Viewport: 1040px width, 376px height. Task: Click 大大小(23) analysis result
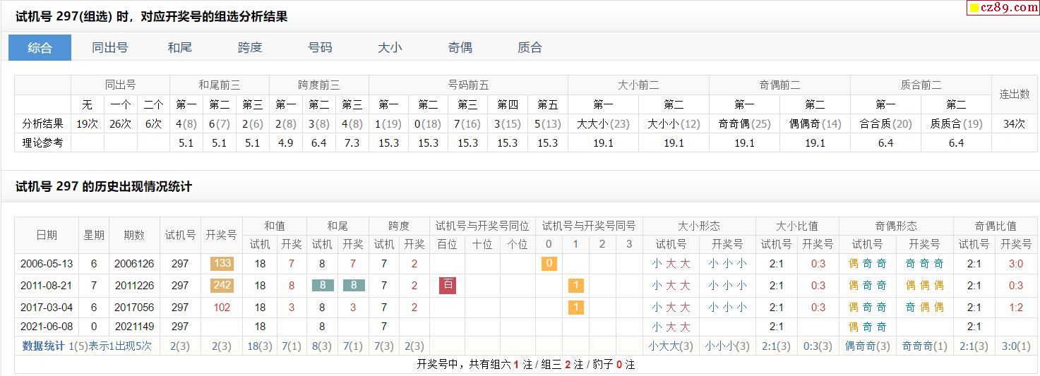[603, 123]
